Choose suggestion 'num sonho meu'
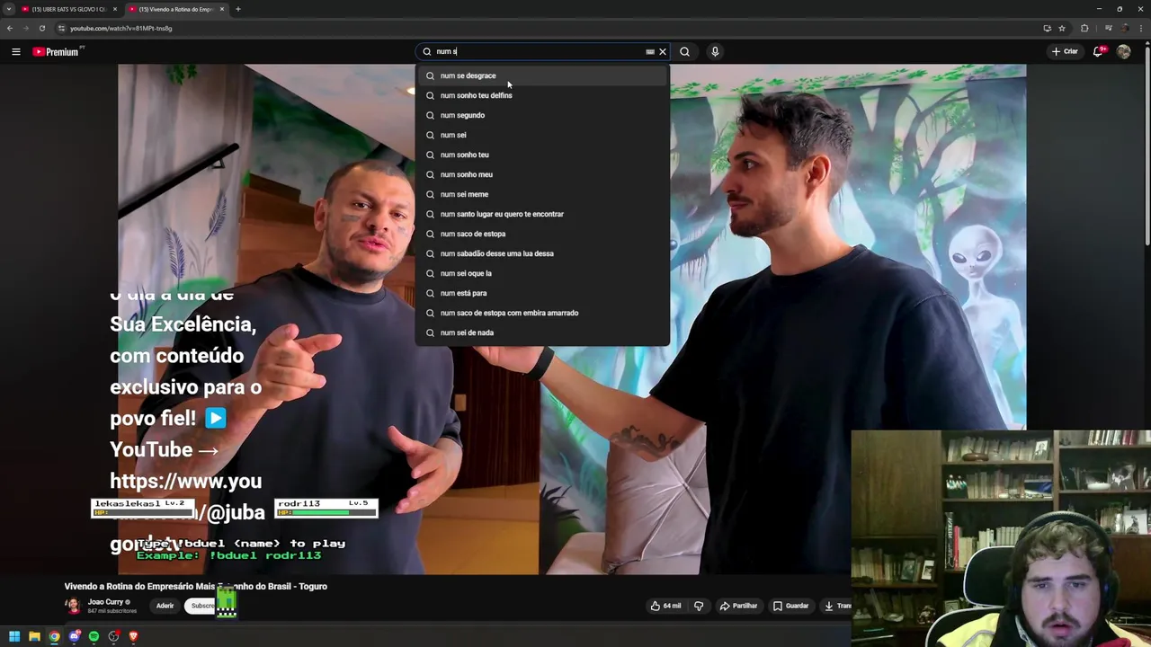The image size is (1151, 647). (542, 174)
